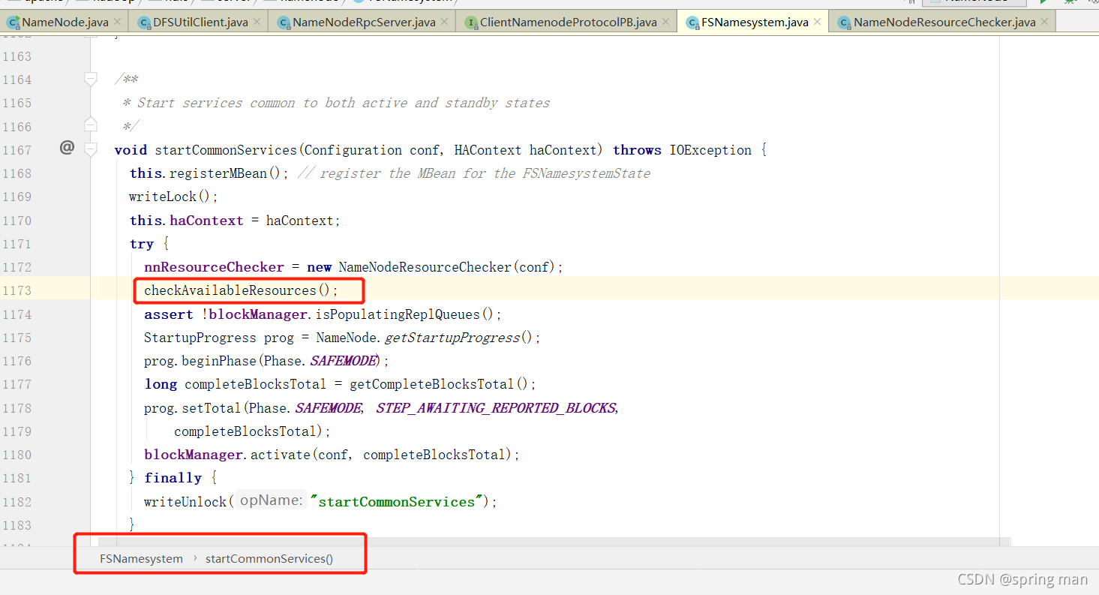
Task: Select the FSNamesystem.java tab
Action: pyautogui.click(x=754, y=22)
